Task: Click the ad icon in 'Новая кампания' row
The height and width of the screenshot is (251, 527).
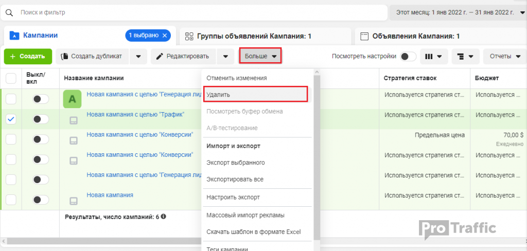Action: pyautogui.click(x=73, y=201)
